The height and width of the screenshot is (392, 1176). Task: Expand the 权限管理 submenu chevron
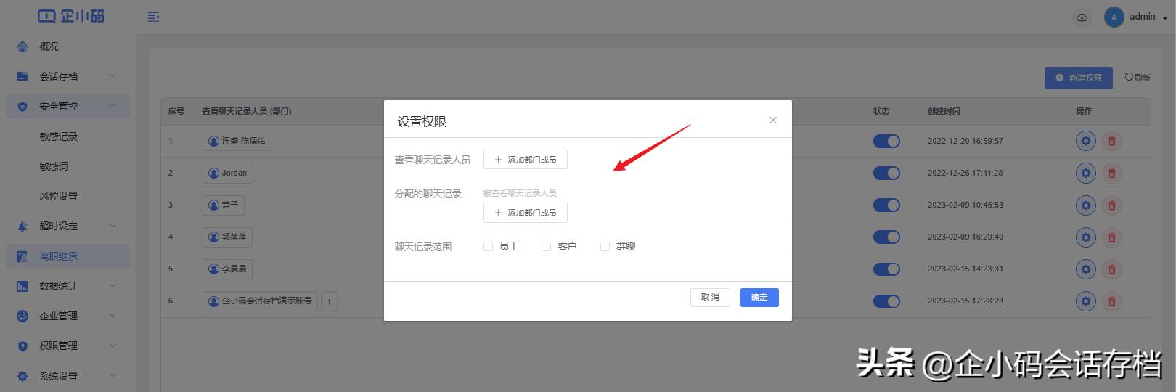coord(113,346)
